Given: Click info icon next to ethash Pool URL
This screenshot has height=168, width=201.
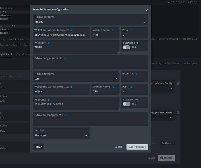Looking at the screenshot, I should pos(48,43).
